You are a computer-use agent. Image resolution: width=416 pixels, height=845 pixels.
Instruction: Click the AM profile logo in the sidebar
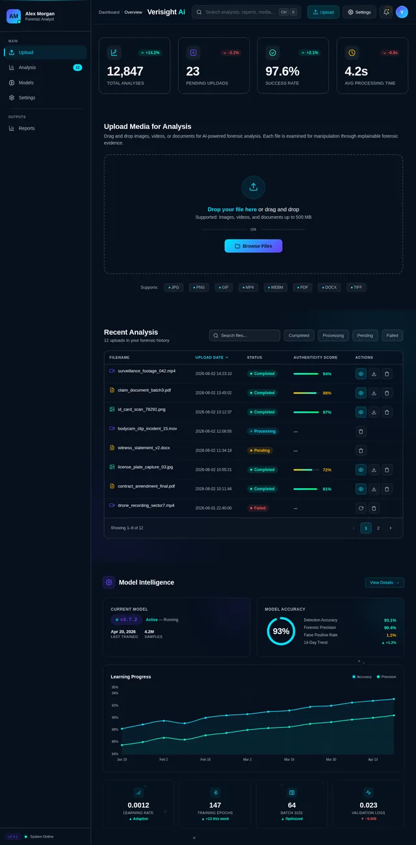pos(14,16)
